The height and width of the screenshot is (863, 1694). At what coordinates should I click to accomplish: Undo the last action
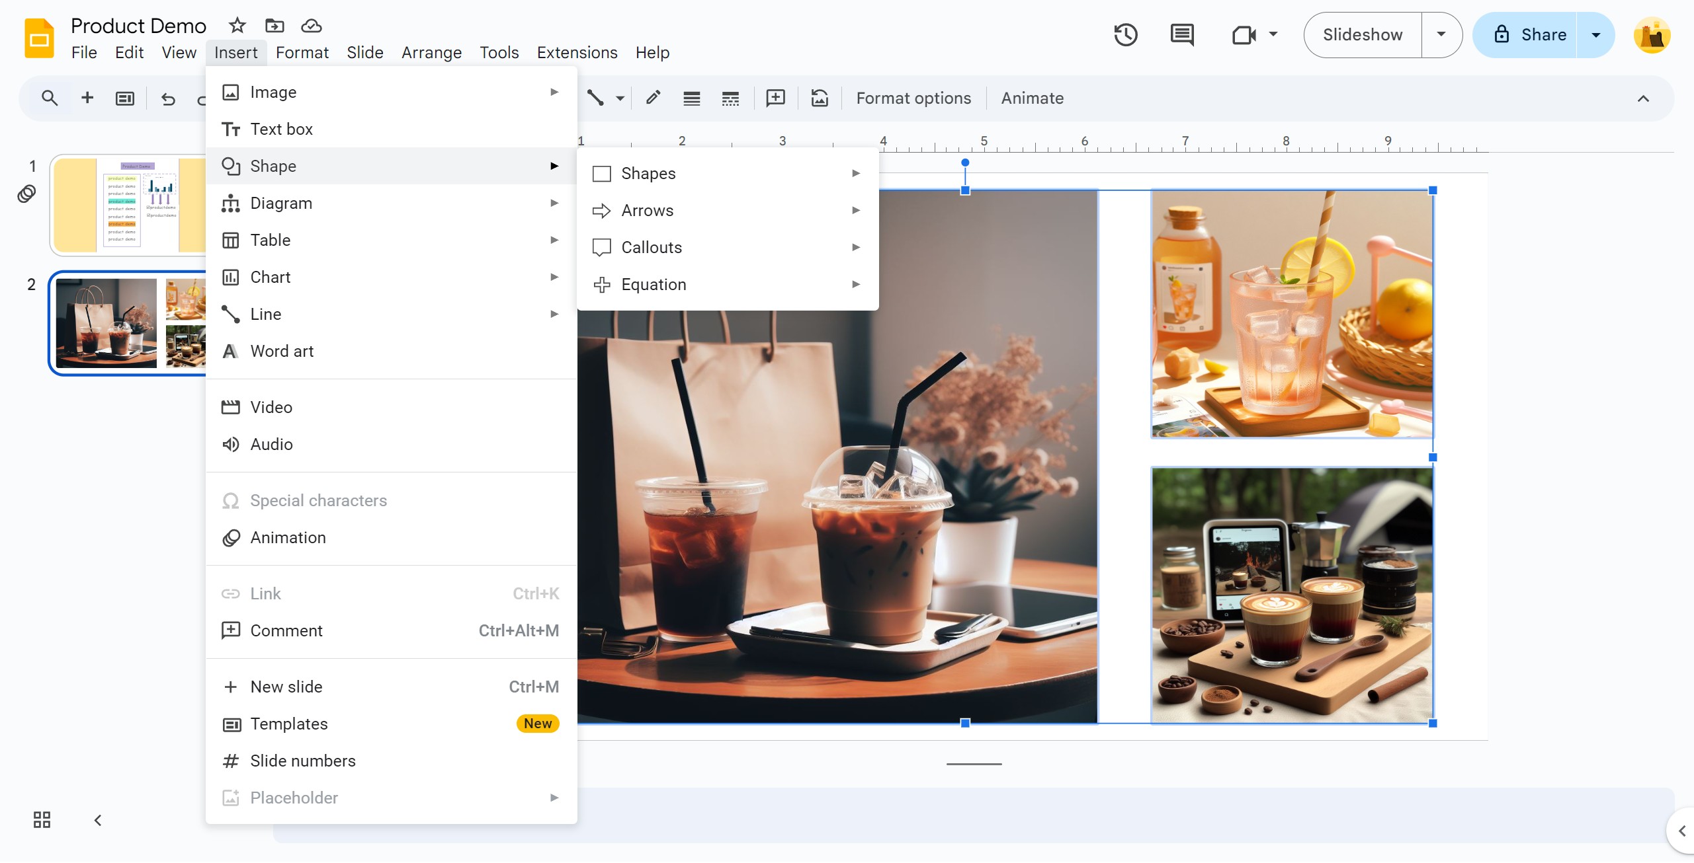pos(168,98)
